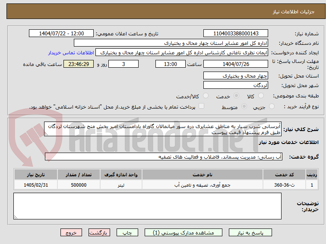Click the quantity cell 500000

coord(79,185)
